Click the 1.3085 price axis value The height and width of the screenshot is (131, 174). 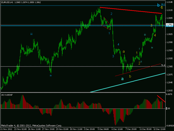[x=170, y=18]
